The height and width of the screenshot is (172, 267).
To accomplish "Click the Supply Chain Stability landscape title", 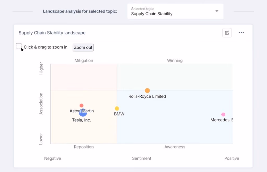I will pos(52,33).
